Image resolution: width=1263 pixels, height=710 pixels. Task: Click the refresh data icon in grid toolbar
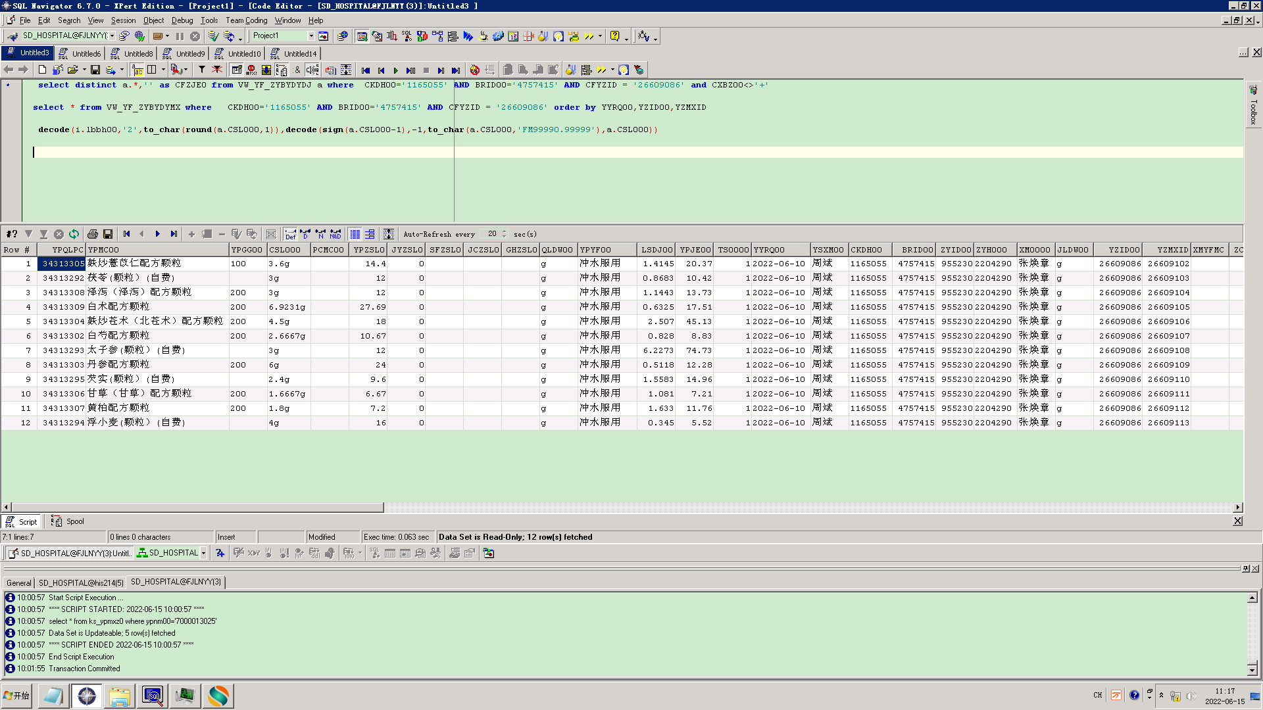pos(74,234)
